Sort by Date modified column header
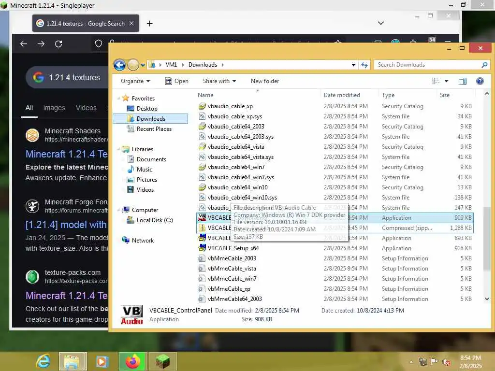 click(x=342, y=95)
